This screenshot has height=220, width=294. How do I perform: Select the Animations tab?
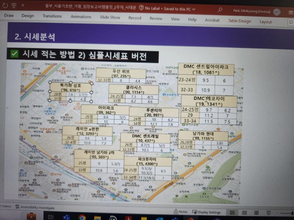[x=81, y=17]
